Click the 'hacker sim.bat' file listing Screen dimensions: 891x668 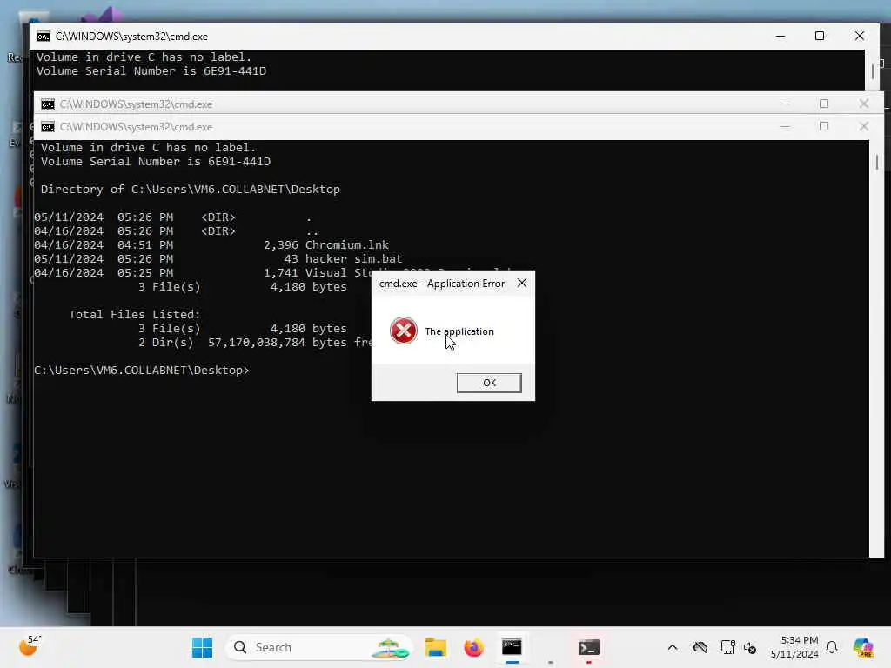point(353,259)
